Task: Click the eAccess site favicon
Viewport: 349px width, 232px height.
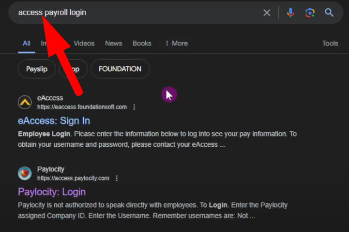Action: 25,102
